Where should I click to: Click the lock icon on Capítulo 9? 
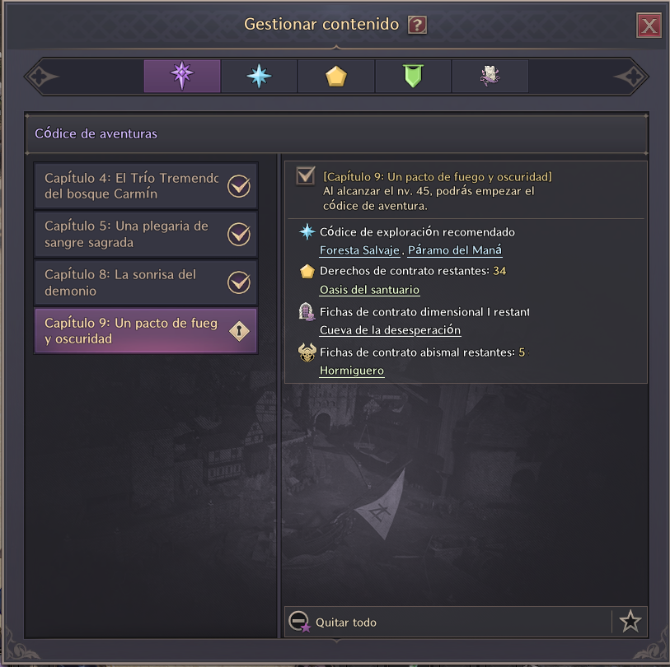coord(239,330)
